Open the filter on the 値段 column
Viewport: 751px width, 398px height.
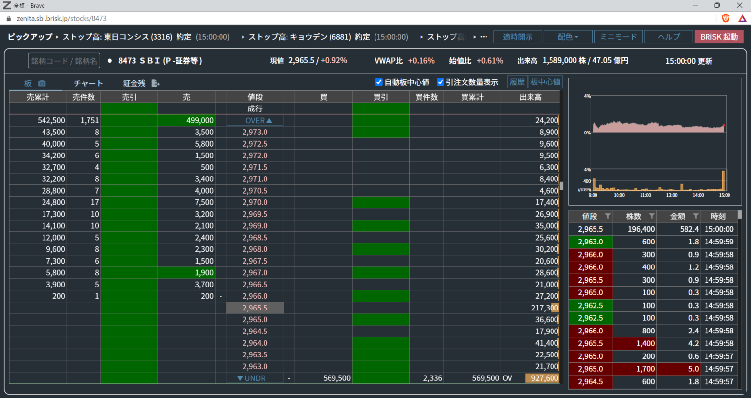pos(608,216)
